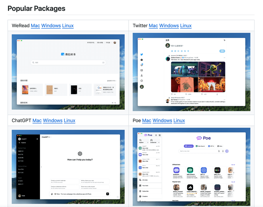Click the account avatar at Twitter sidebar bottom
Image resolution: width=263 pixels, height=207 pixels.
(x=142, y=87)
